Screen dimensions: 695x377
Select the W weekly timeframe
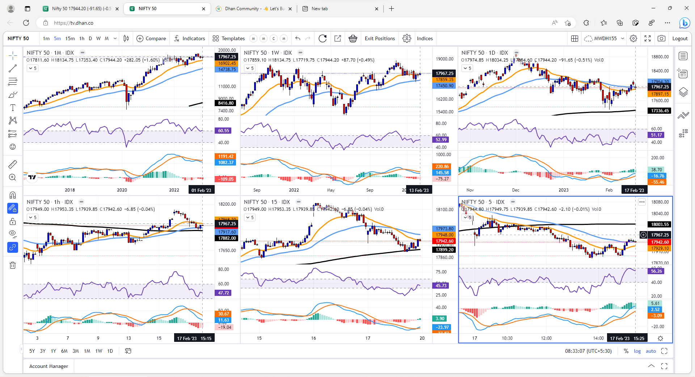(98, 38)
